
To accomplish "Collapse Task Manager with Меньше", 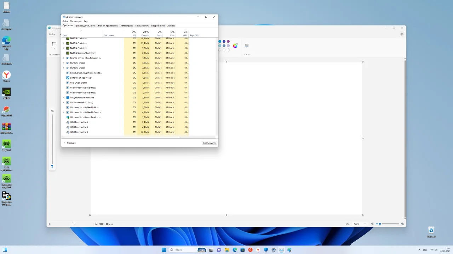I will (69, 143).
